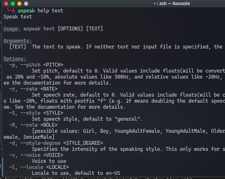Click the underlined Arguments: heading

17,41
